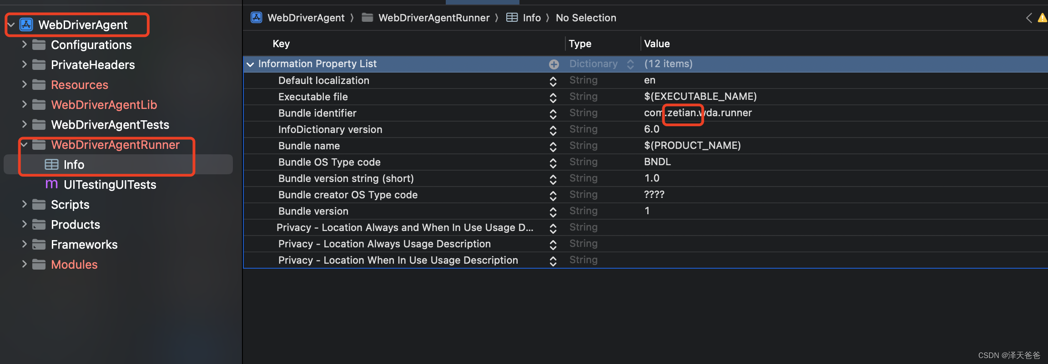
Task: Expand the Modules group
Action: (25, 264)
